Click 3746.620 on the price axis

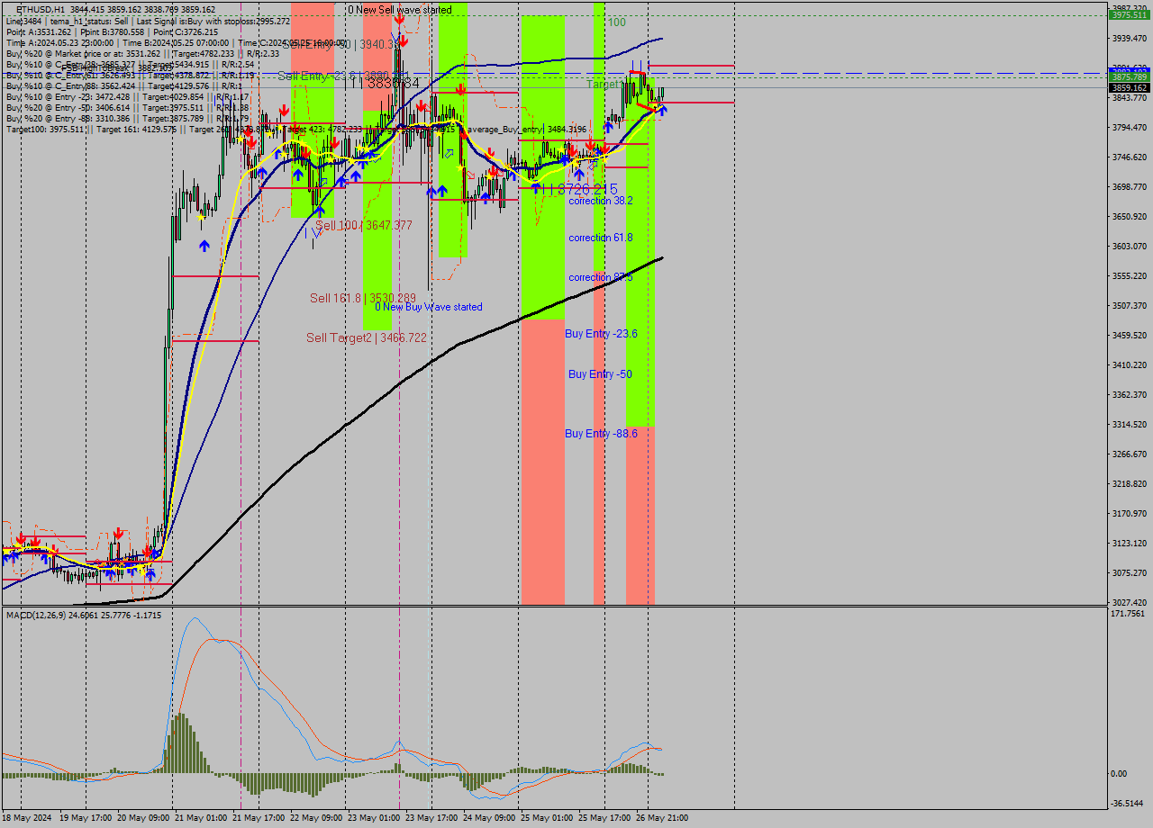[x=1130, y=157]
